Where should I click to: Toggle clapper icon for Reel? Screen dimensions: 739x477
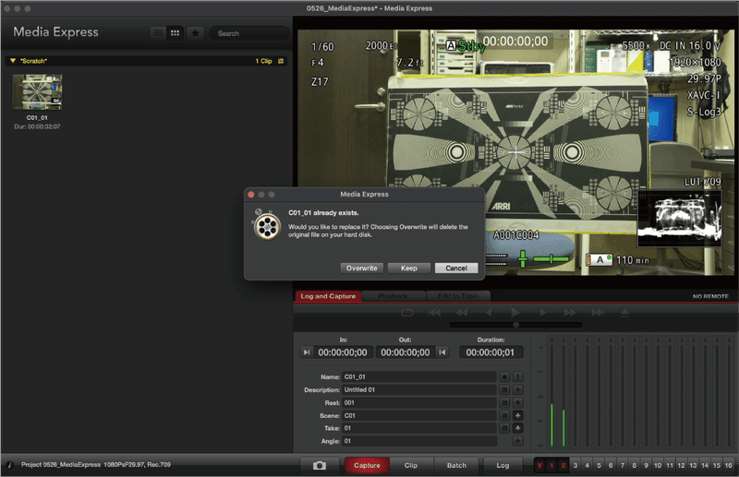(504, 402)
